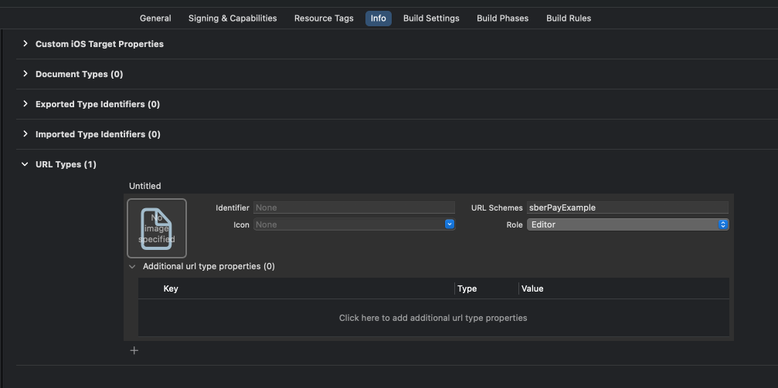Open the Signing & Capabilities tab

(233, 19)
